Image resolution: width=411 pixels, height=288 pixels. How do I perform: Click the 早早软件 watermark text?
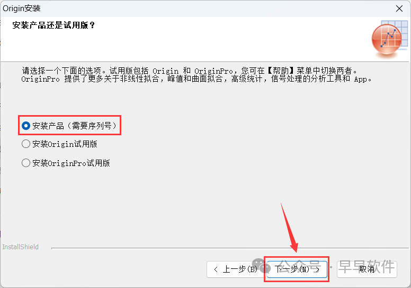[x=367, y=267]
